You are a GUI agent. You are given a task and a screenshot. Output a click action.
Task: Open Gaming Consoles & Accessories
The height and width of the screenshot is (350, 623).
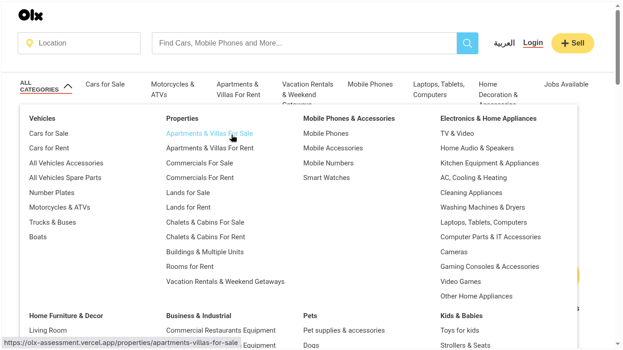pos(490,267)
